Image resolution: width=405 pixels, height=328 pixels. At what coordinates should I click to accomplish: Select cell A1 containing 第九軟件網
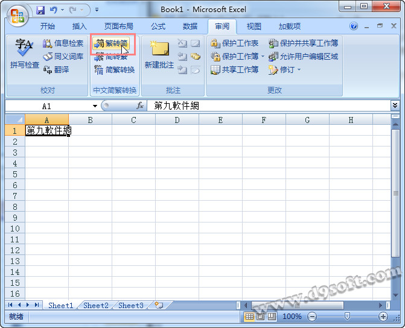click(x=46, y=131)
